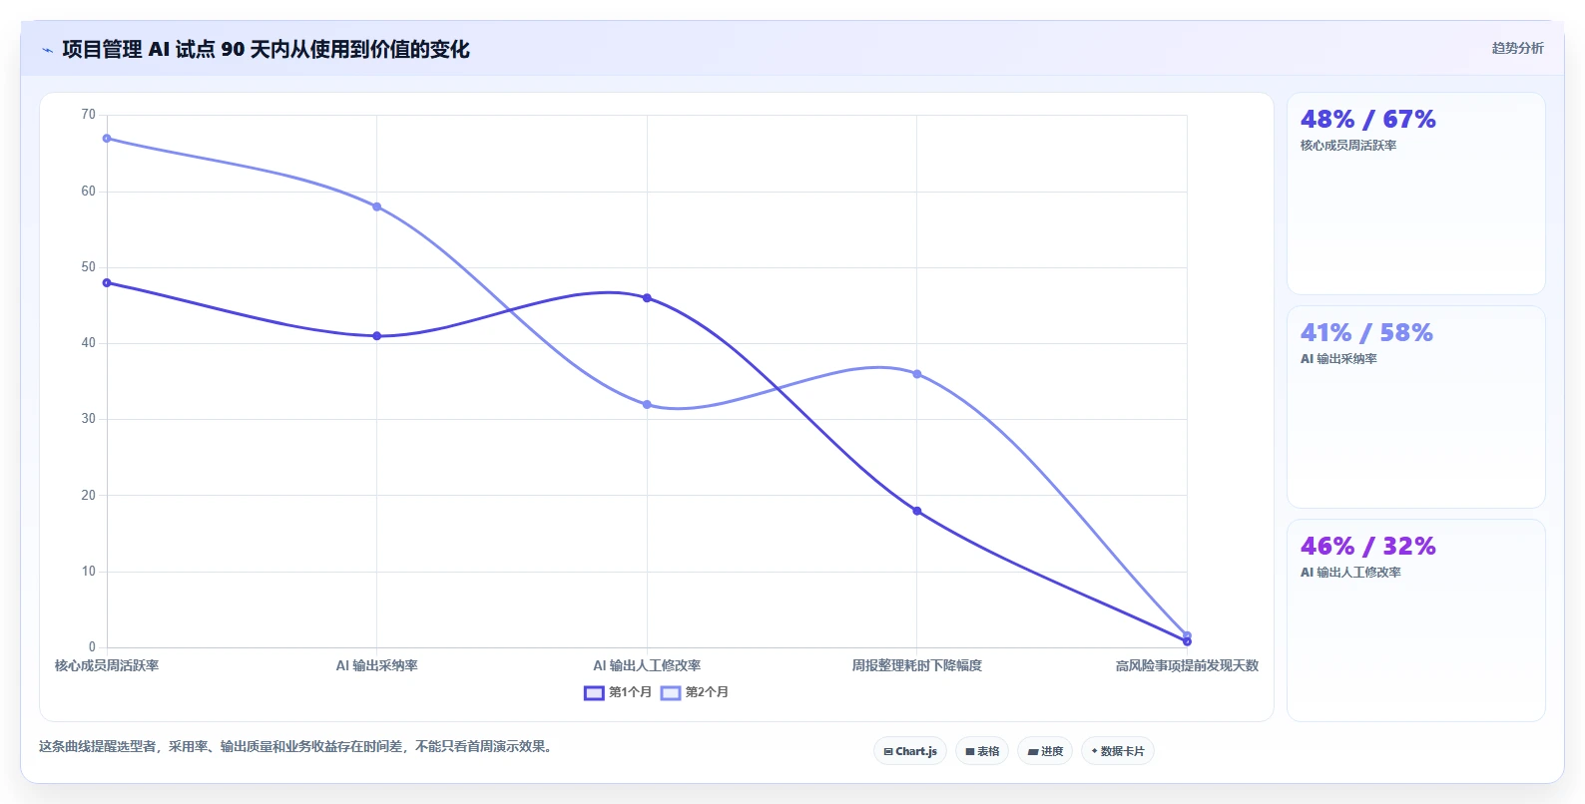Open the 48% / 67% 核心成员周活跃率 card
The height and width of the screenshot is (804, 1585).
pos(1416,194)
